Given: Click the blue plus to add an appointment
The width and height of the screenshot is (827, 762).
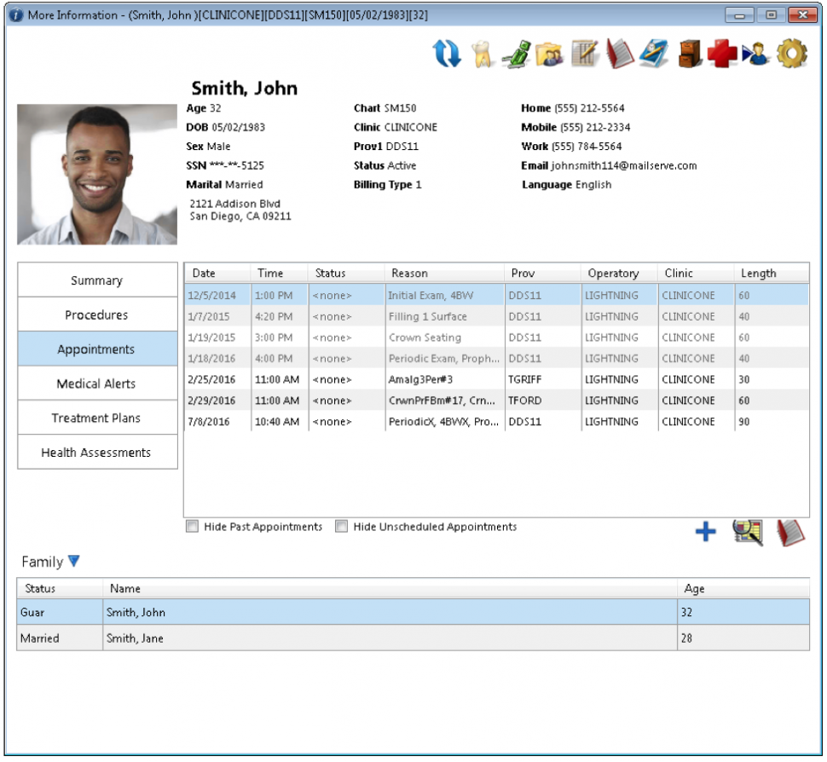Looking at the screenshot, I should click(x=705, y=532).
